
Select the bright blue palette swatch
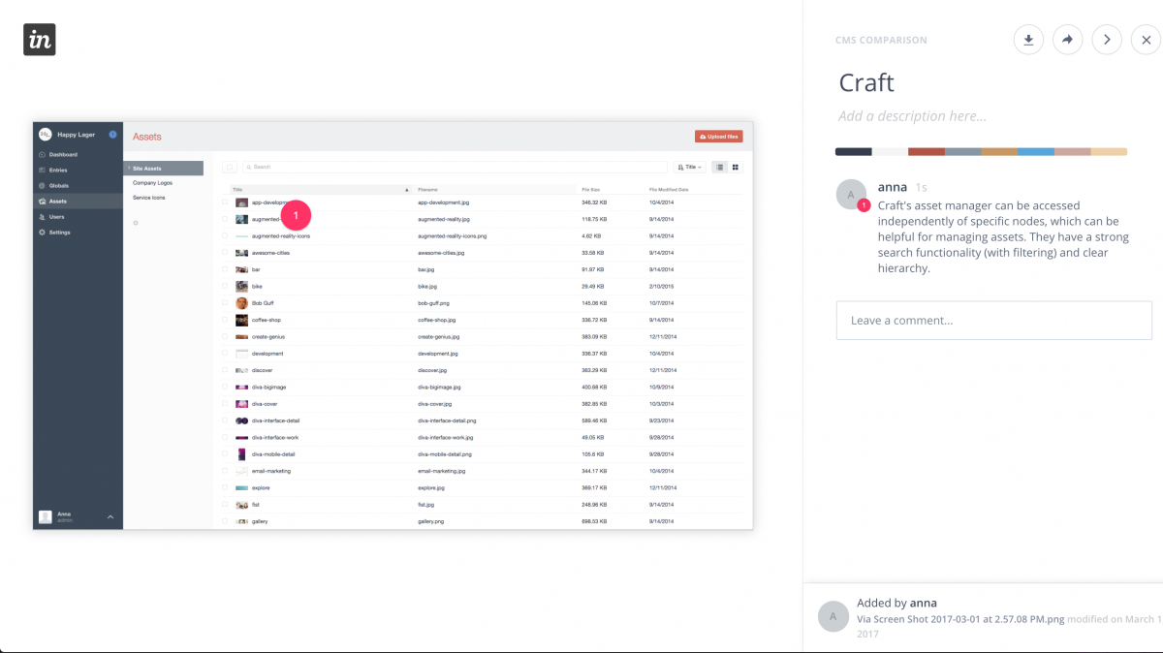[1036, 152]
